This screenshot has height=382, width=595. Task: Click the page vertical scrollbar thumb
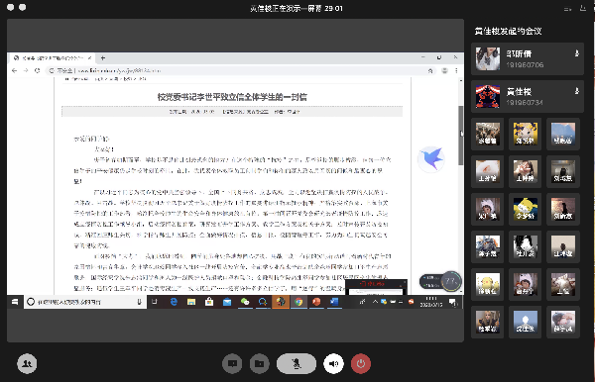tap(461, 136)
